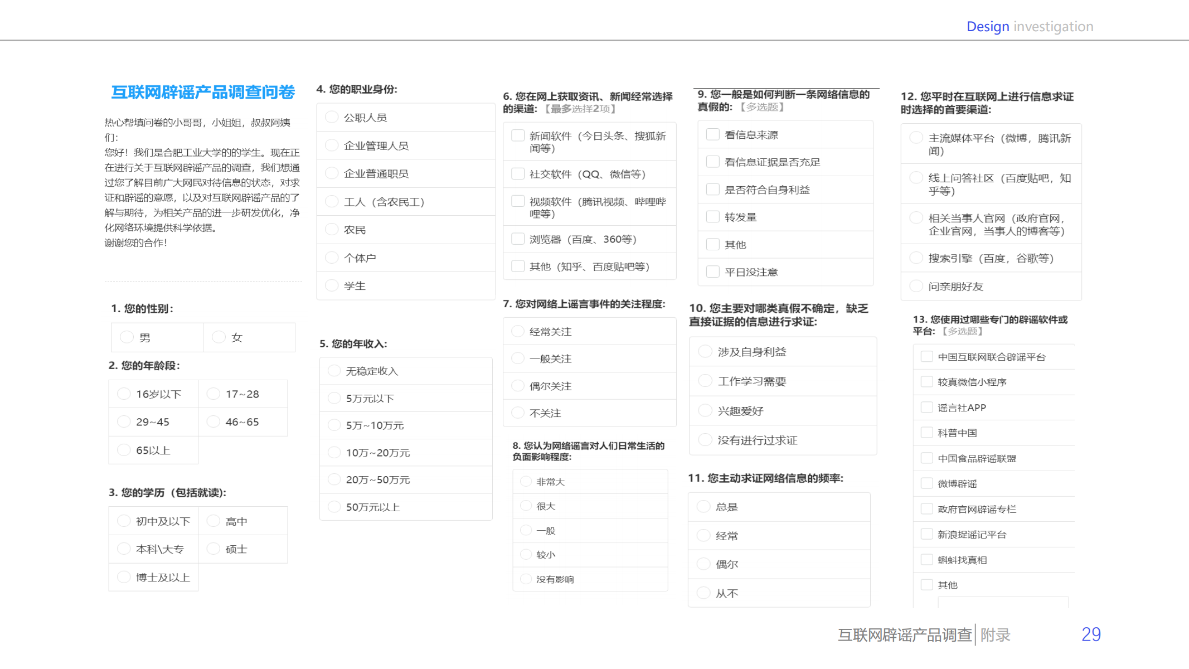This screenshot has height=669, width=1189.
Task: Choose 博士及以上 as education level
Action: click(124, 576)
